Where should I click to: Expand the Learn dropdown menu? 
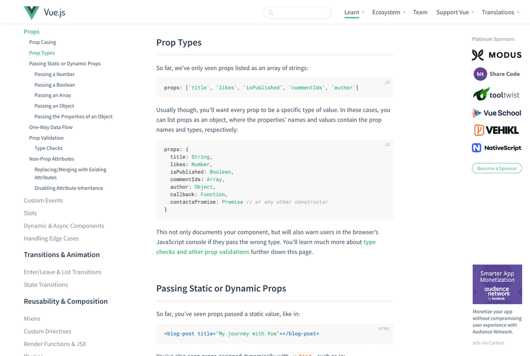click(351, 12)
